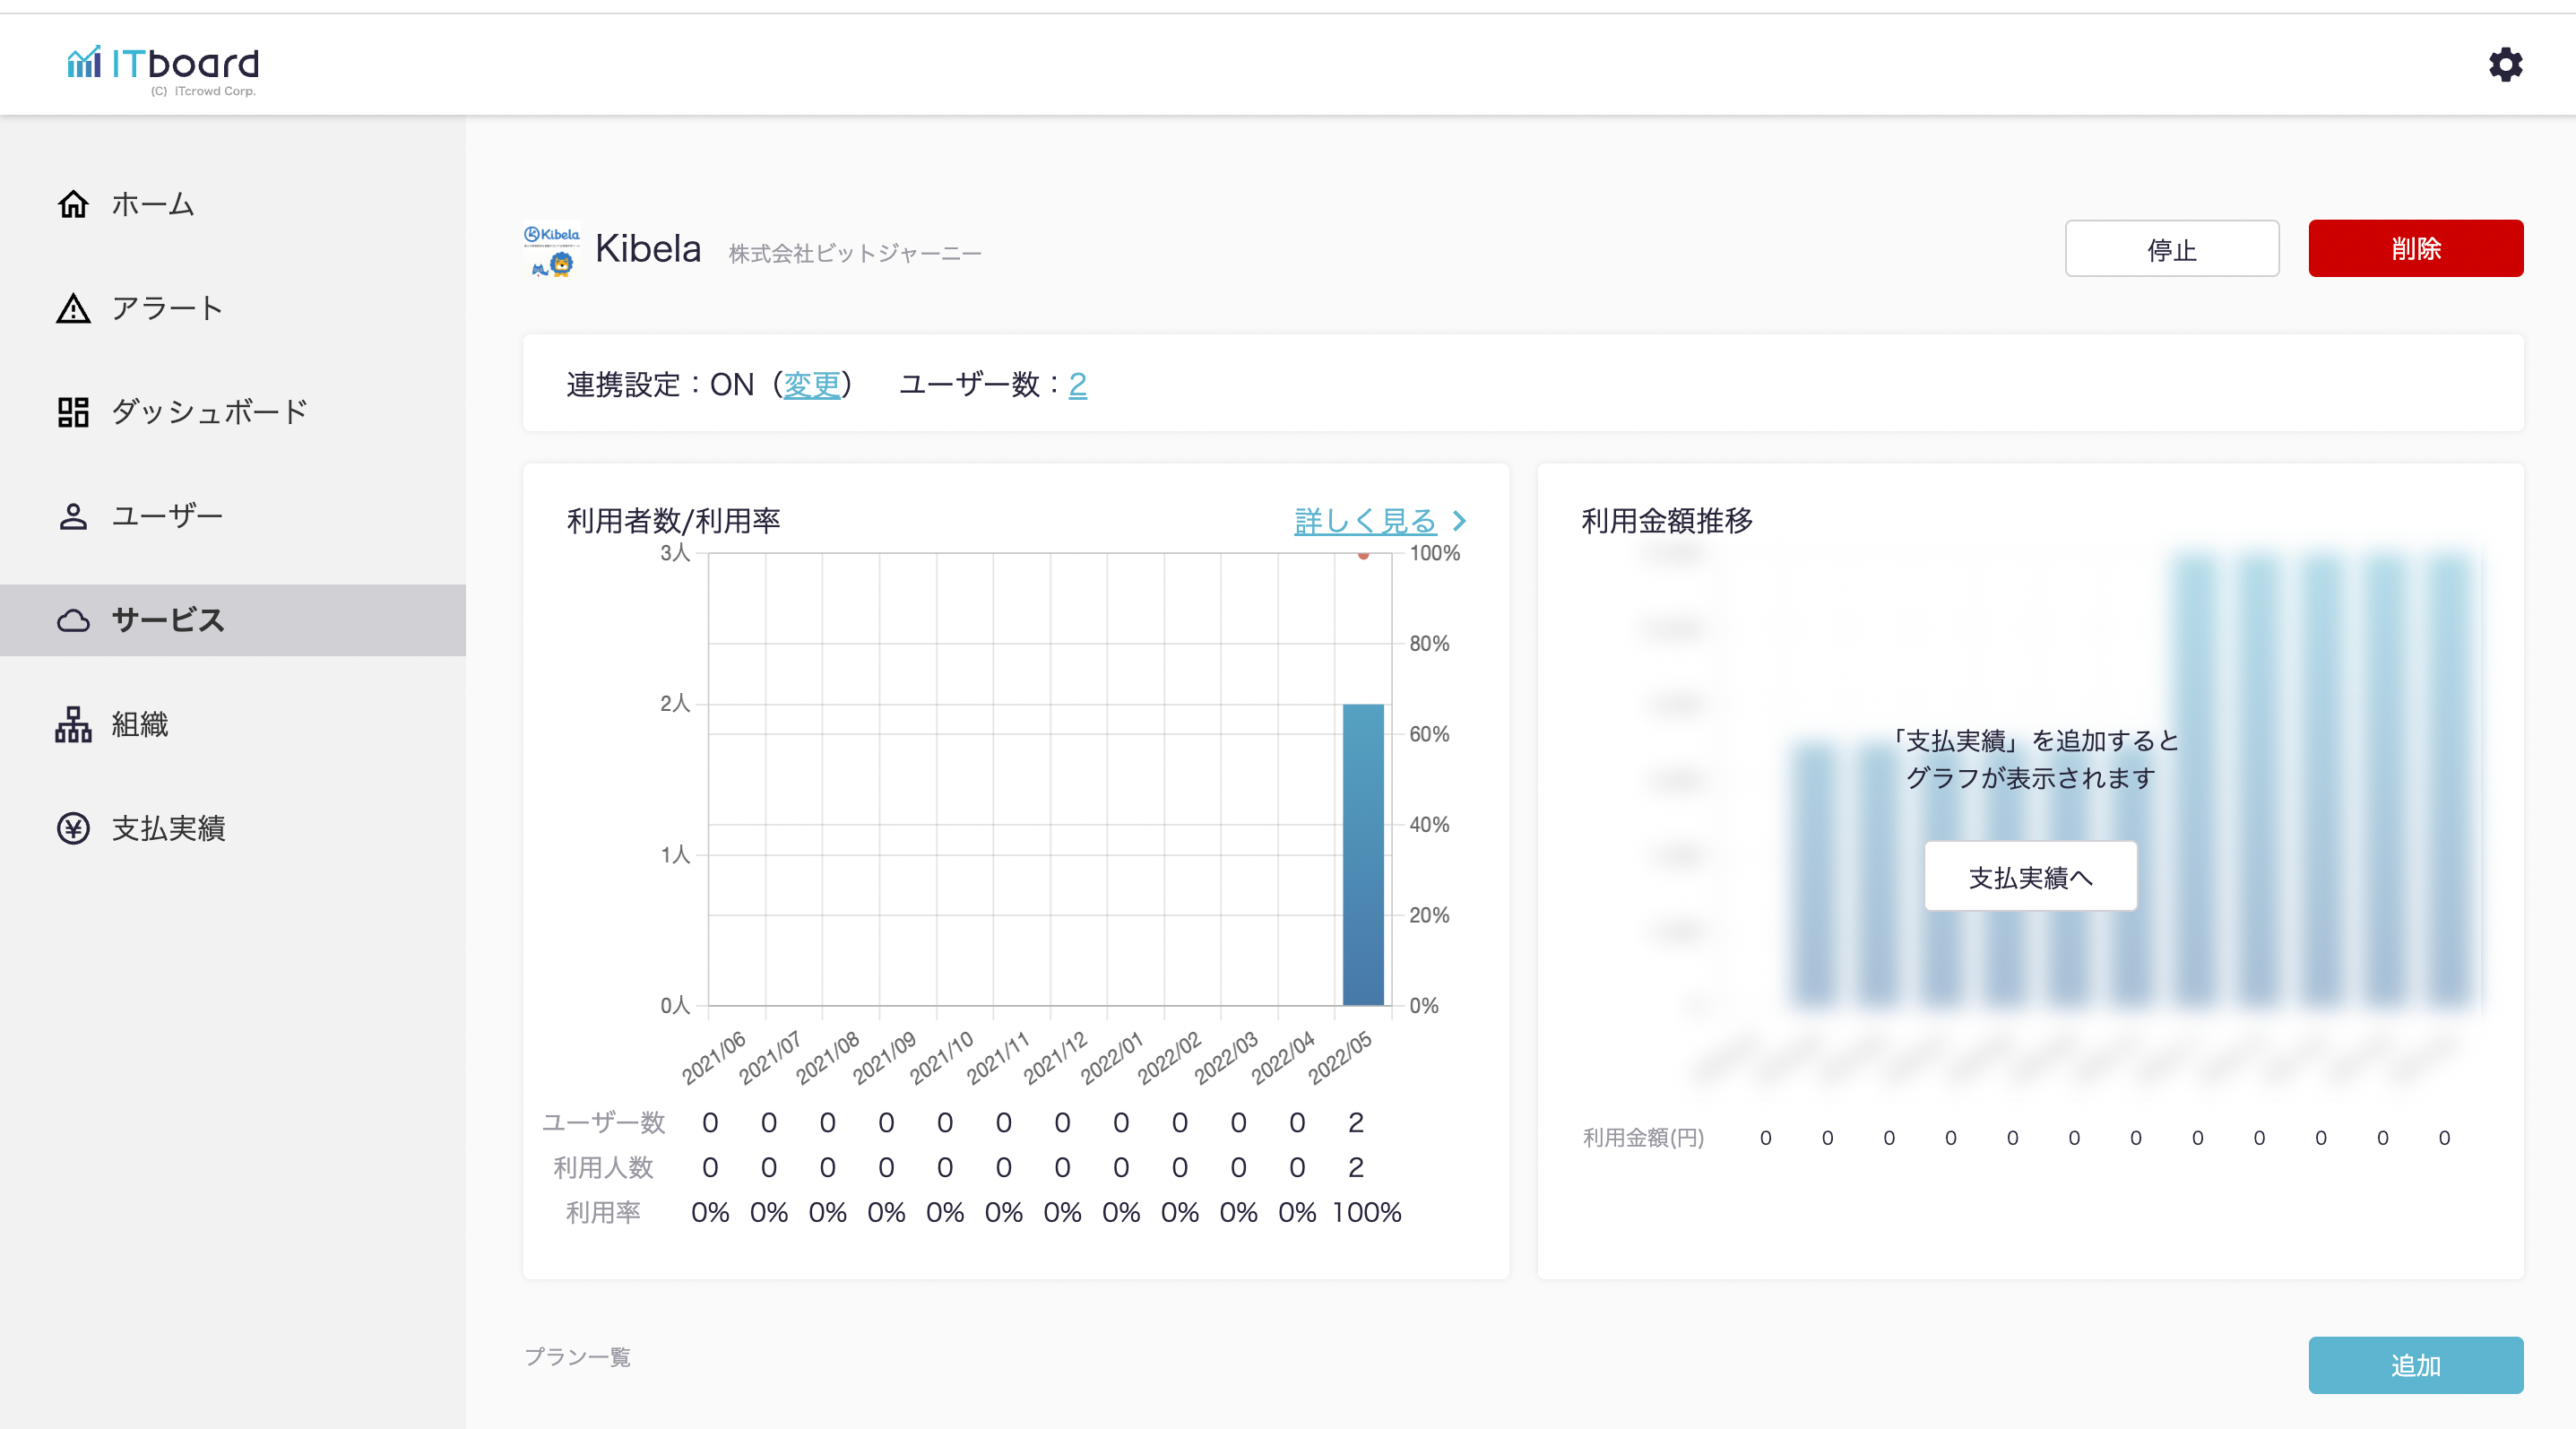
Task: Click the yen payment icon
Action: (73, 828)
